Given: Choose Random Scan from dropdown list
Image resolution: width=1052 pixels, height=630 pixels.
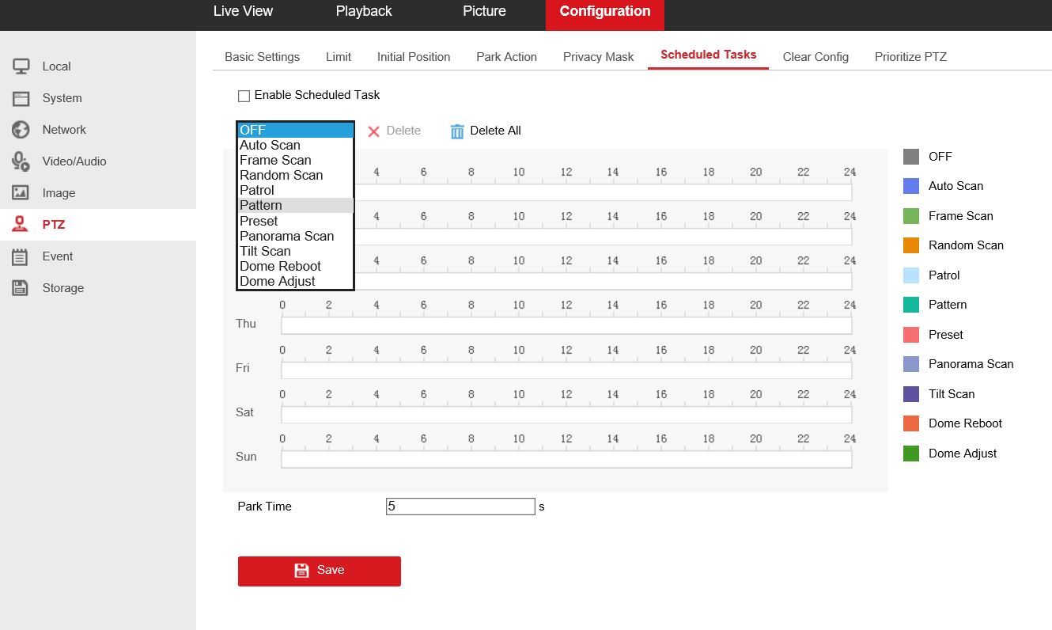Looking at the screenshot, I should [x=295, y=175].
